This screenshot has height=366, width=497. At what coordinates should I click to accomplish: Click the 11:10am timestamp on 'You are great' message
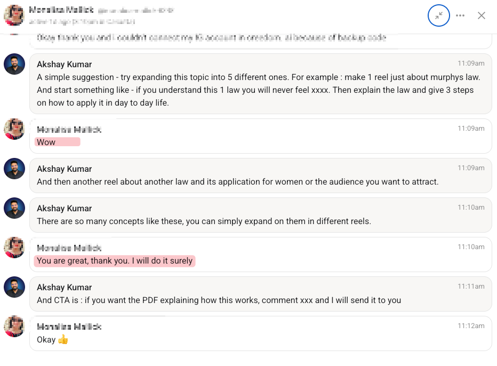point(471,246)
